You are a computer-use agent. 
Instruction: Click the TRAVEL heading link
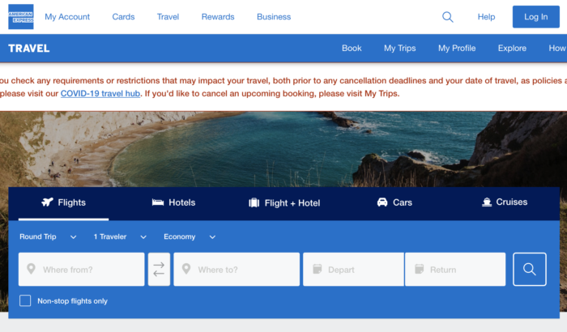click(x=29, y=49)
